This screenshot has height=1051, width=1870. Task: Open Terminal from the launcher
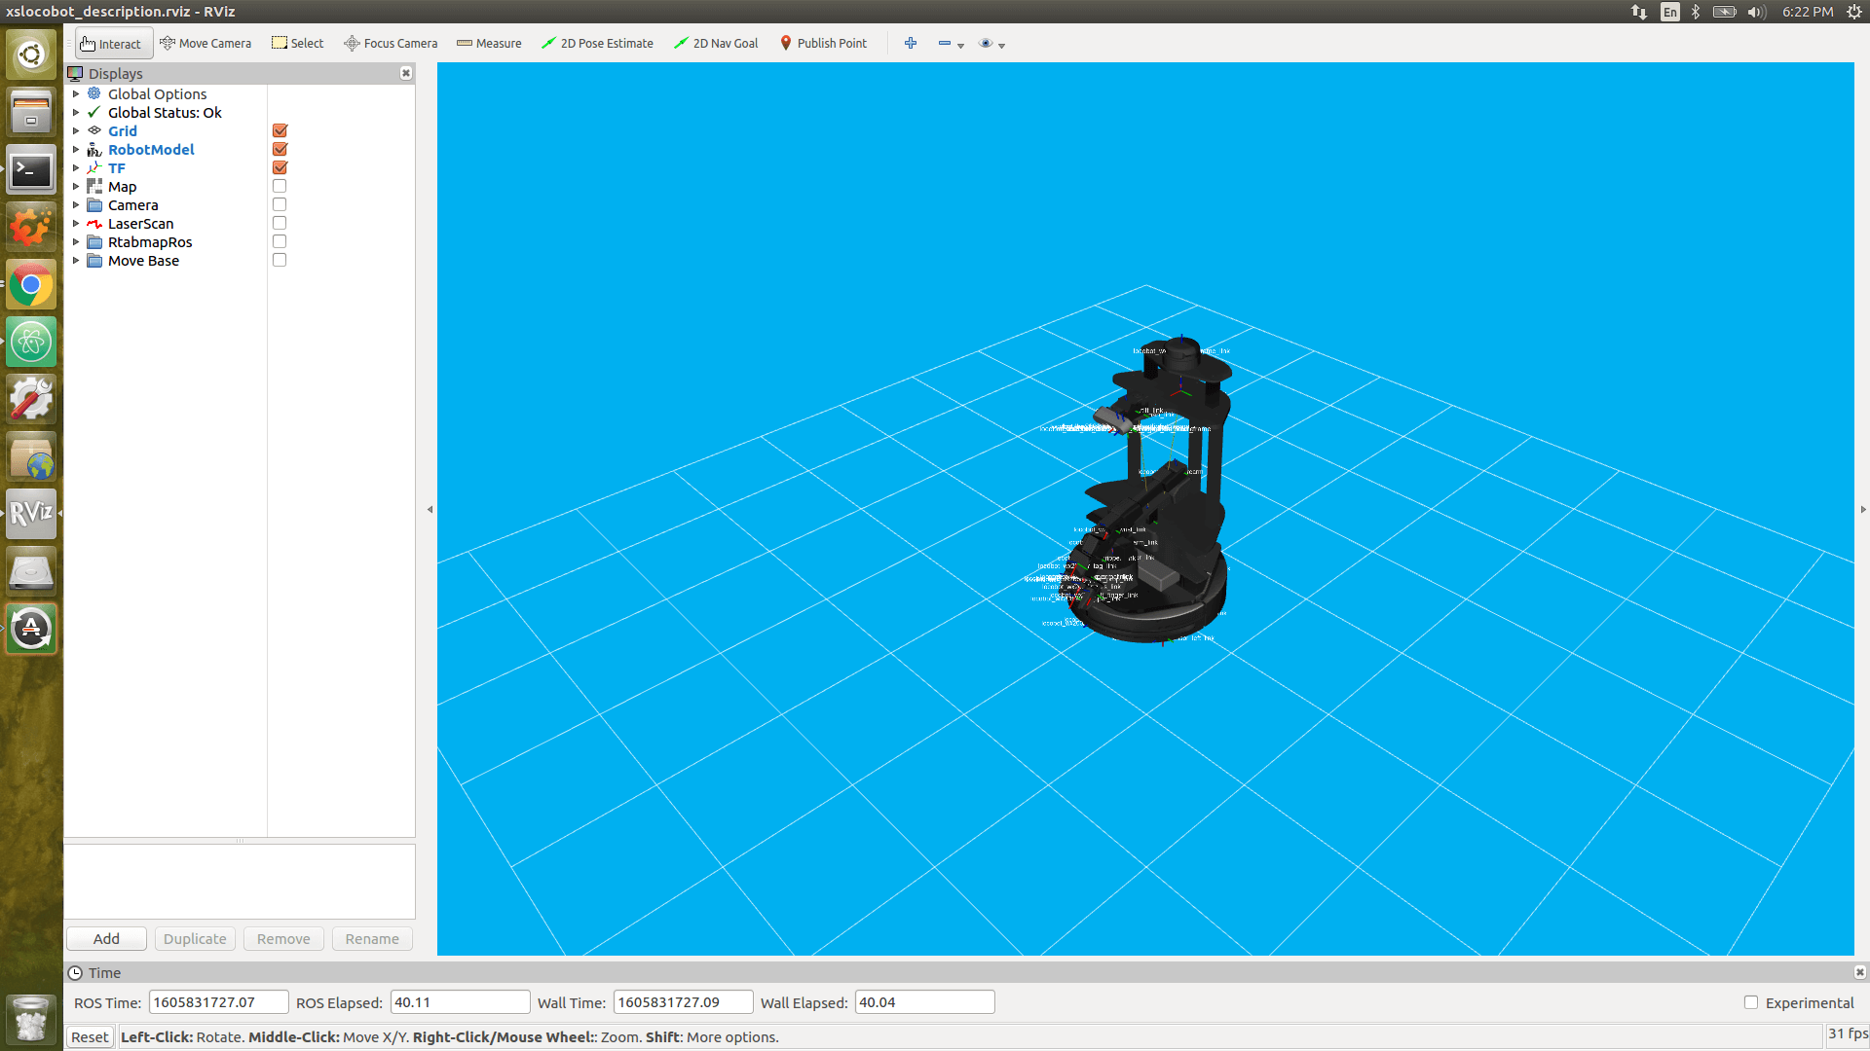31,170
